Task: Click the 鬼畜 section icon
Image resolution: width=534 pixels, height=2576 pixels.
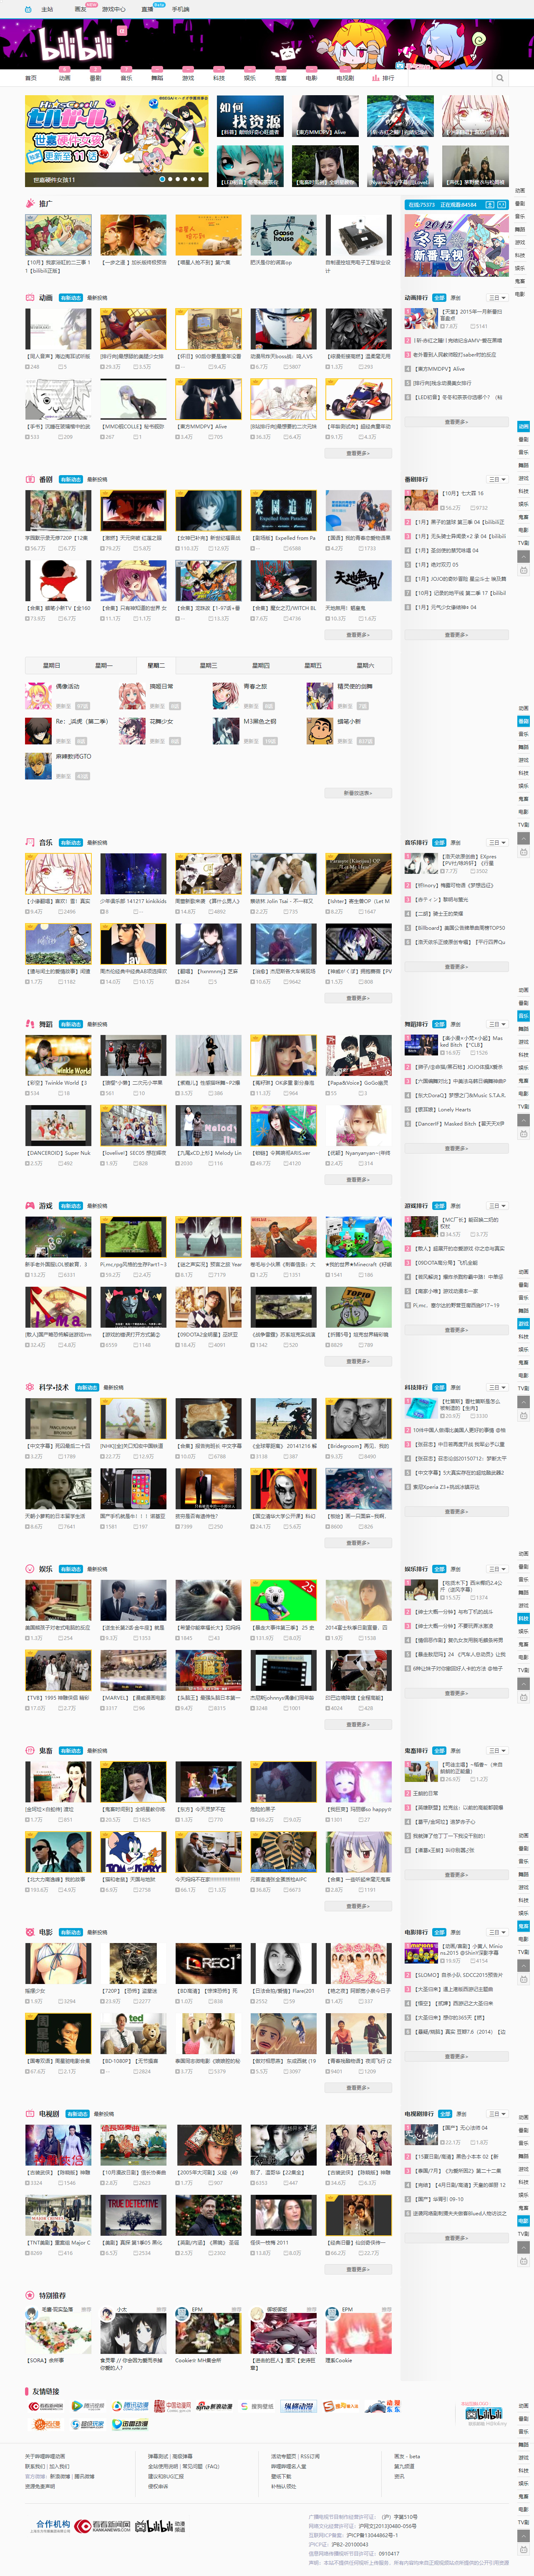Action: pos(30,1750)
